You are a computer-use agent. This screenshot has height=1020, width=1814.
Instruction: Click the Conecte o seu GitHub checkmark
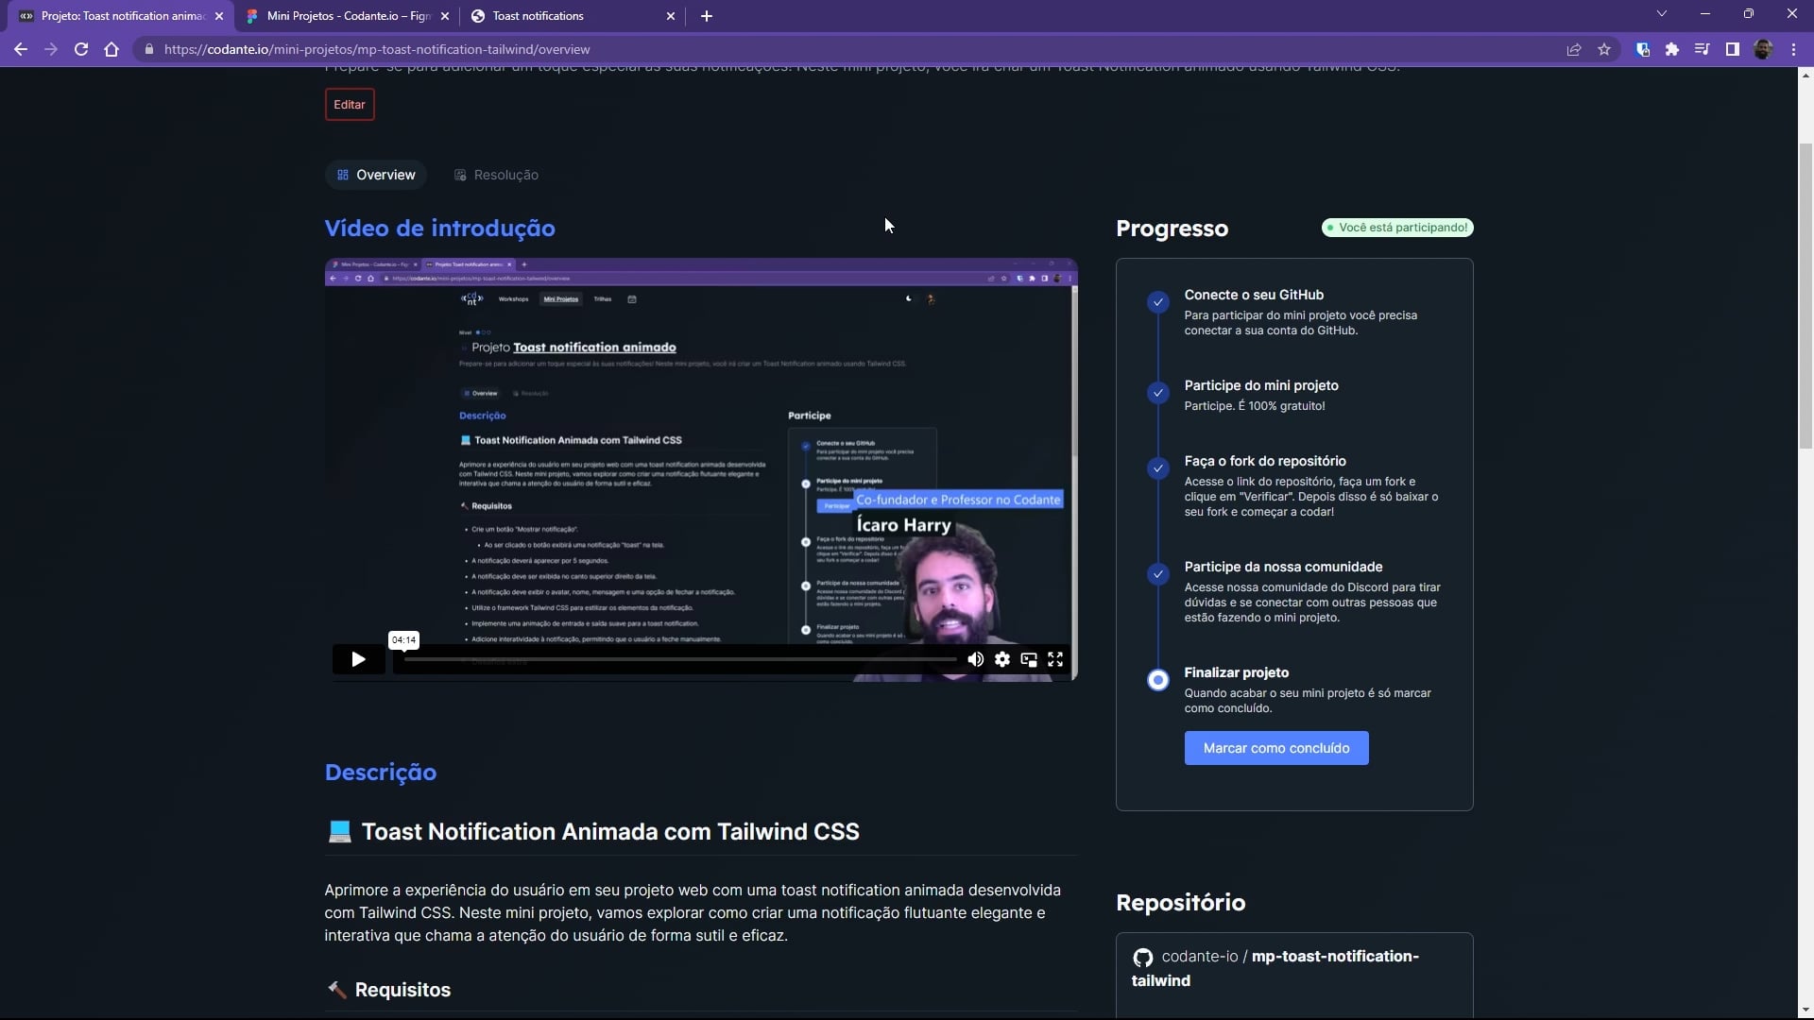(x=1157, y=302)
